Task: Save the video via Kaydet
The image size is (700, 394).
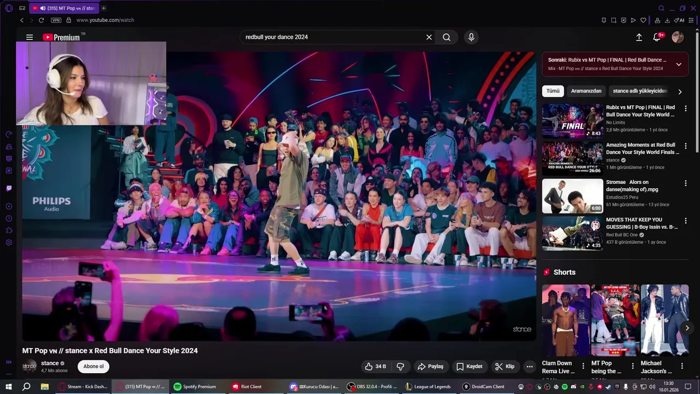Action: tap(469, 367)
